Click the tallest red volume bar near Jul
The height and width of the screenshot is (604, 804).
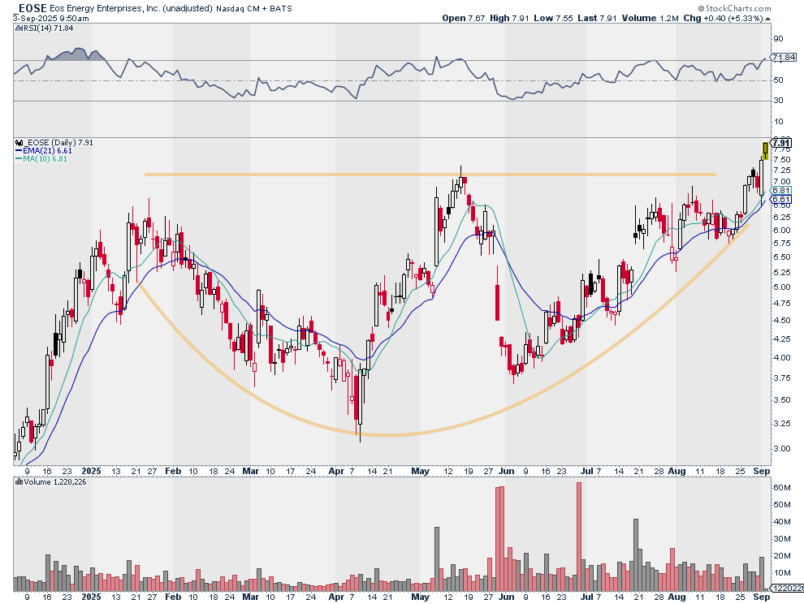[579, 537]
